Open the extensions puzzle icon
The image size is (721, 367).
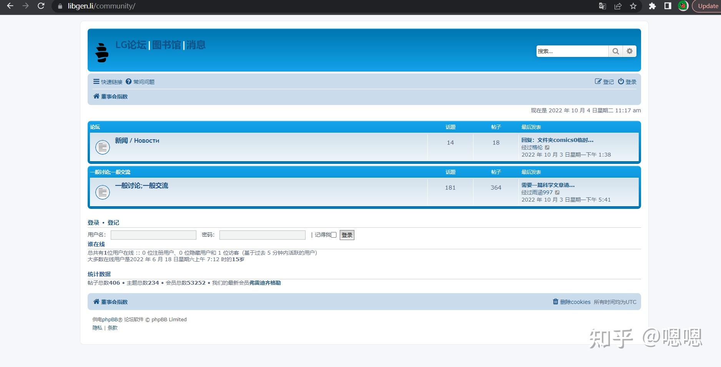(x=652, y=6)
